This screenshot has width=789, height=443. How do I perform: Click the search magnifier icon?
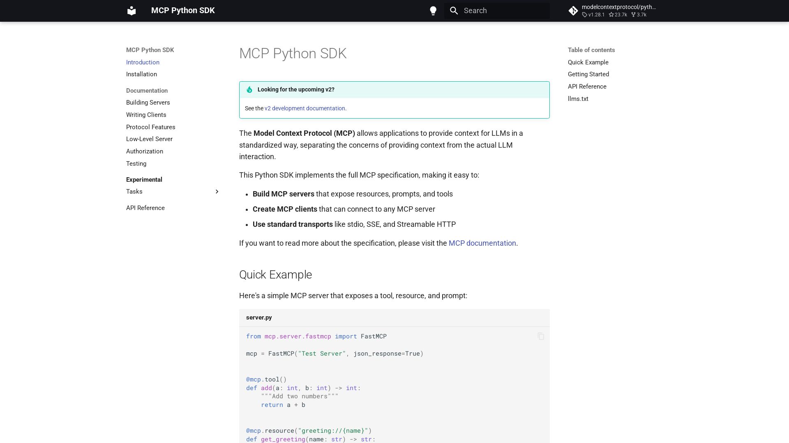454,11
